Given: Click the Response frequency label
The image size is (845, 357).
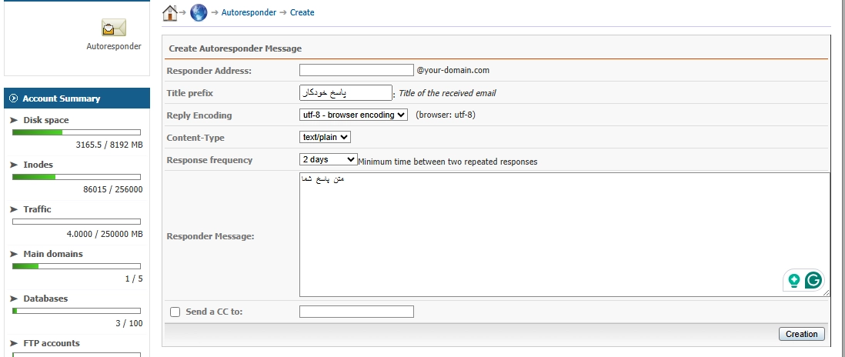Looking at the screenshot, I should [209, 160].
